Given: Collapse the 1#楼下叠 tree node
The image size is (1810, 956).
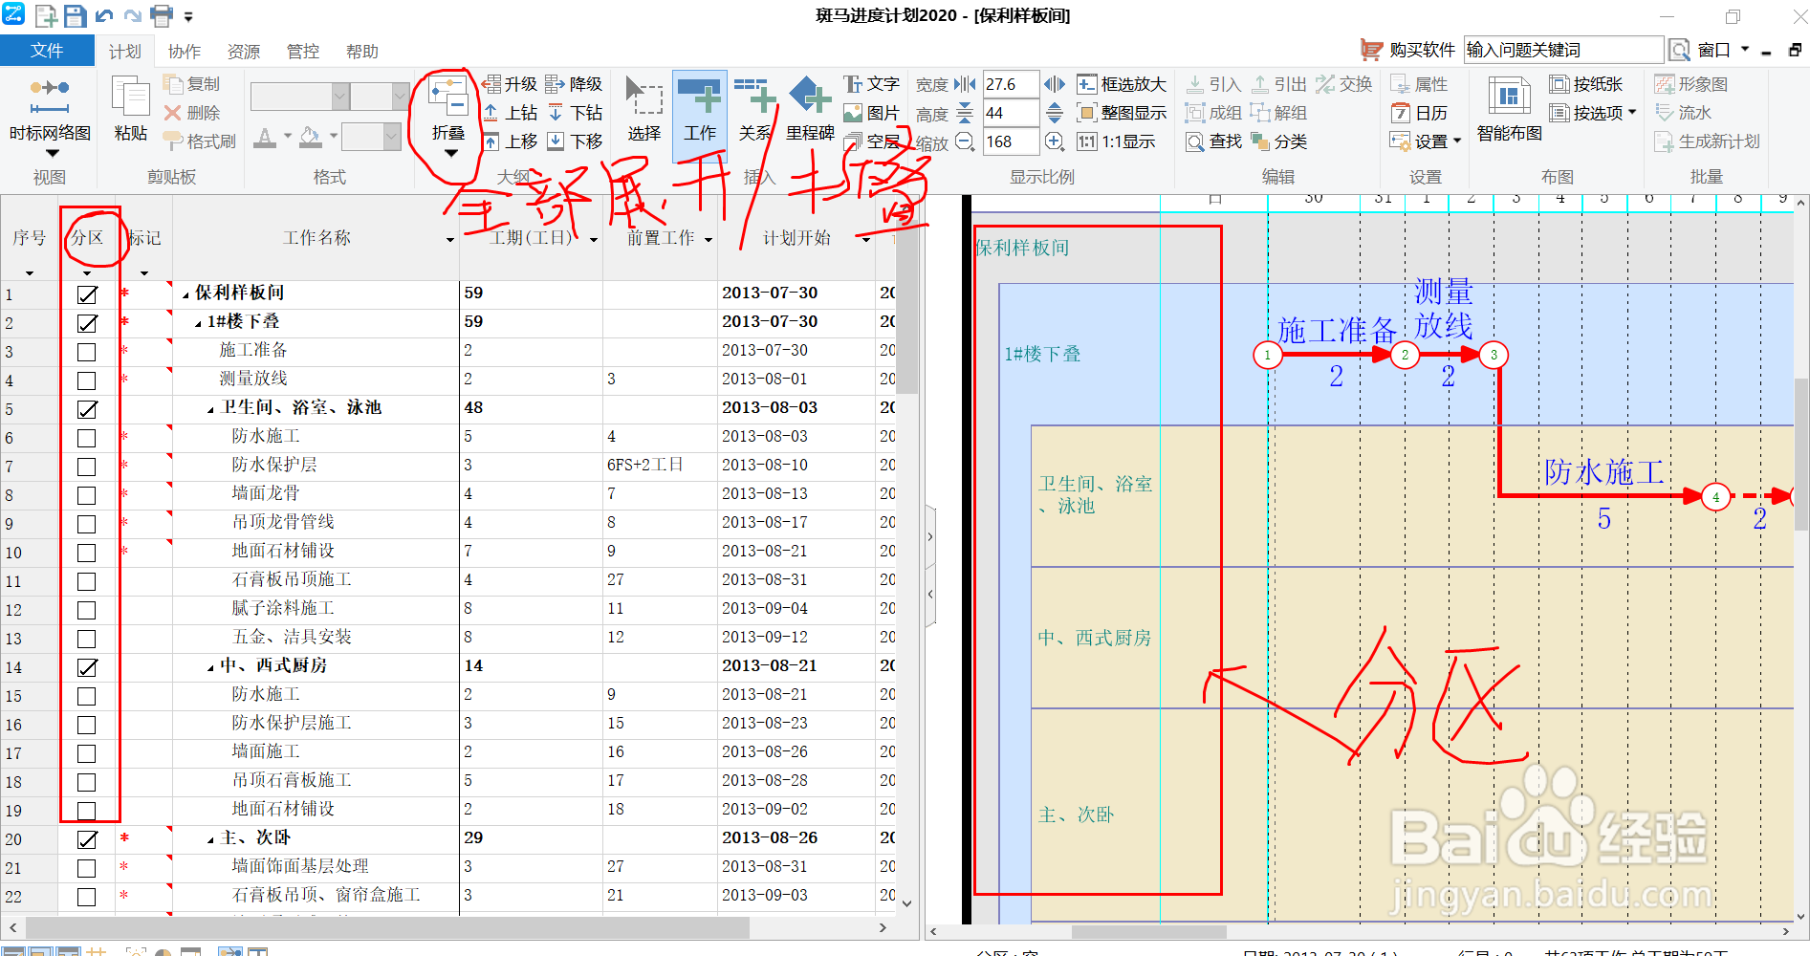Looking at the screenshot, I should coord(199,323).
